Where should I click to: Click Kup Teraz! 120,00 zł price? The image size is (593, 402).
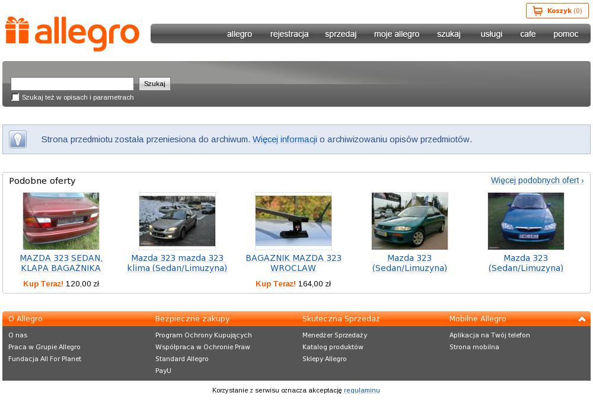(61, 283)
